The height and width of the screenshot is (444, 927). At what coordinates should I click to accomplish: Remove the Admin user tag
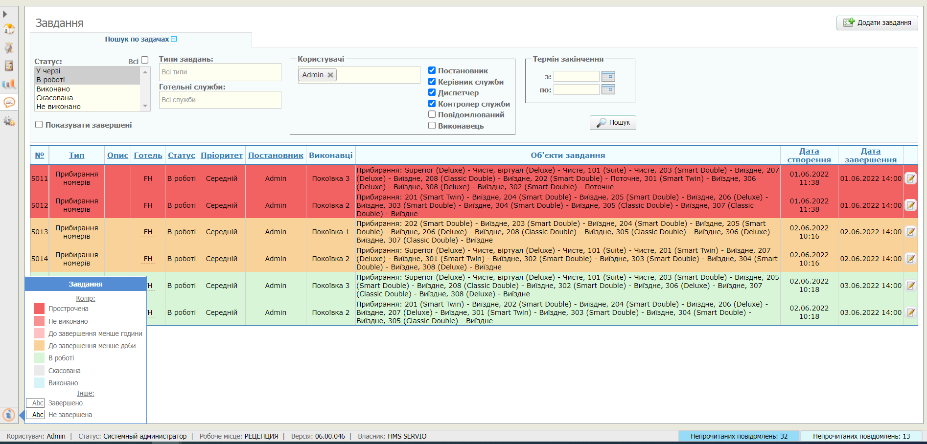(330, 75)
